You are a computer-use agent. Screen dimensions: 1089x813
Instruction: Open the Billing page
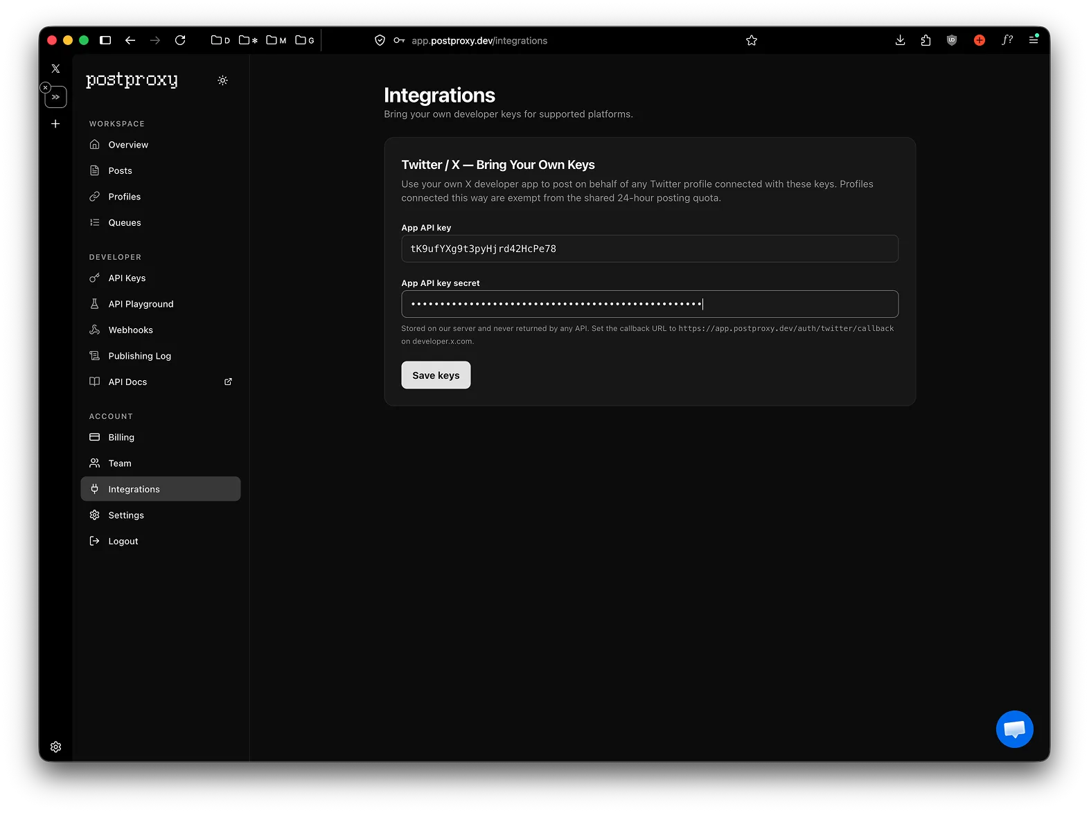pyautogui.click(x=161, y=437)
